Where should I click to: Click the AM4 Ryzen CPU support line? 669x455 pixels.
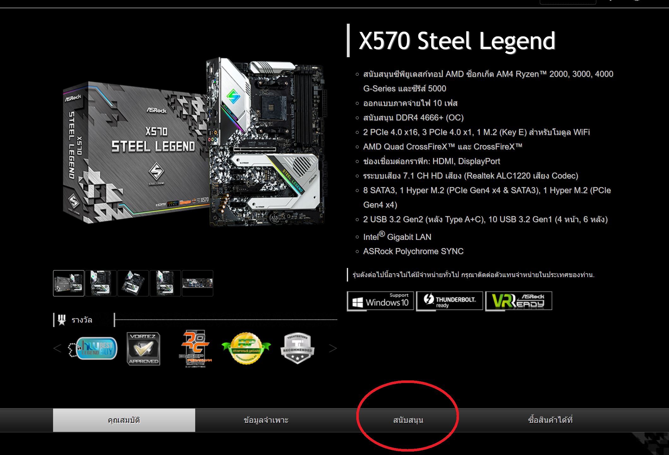tap(488, 81)
